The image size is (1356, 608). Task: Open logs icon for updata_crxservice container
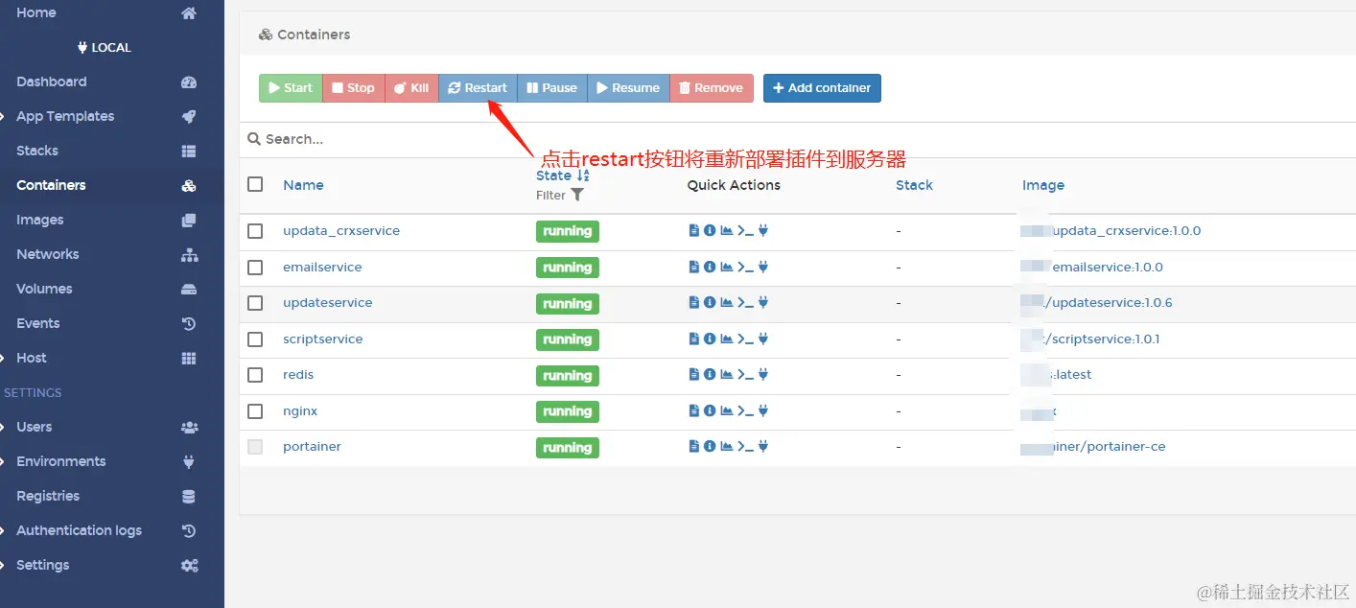[694, 230]
